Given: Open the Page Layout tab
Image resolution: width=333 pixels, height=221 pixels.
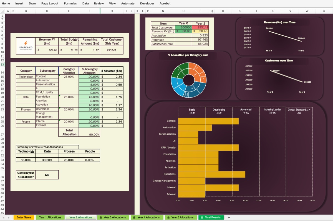Looking at the screenshot, I should click(x=50, y=3).
